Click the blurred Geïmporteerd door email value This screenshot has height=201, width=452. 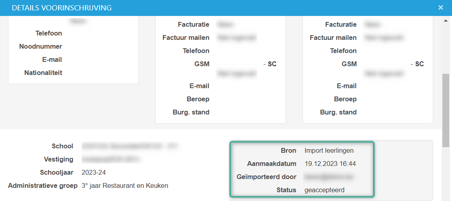329,177
